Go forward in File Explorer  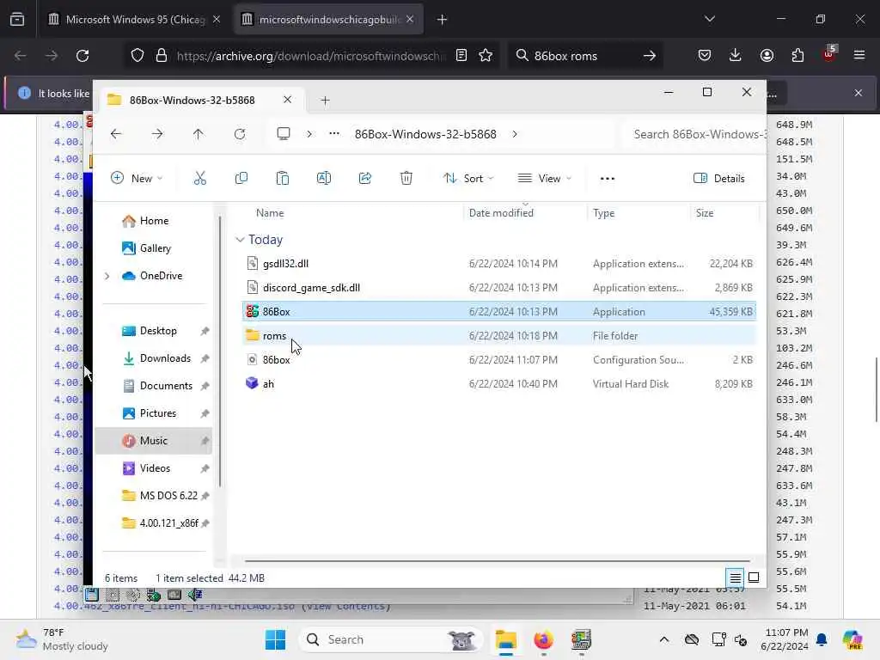tap(157, 134)
